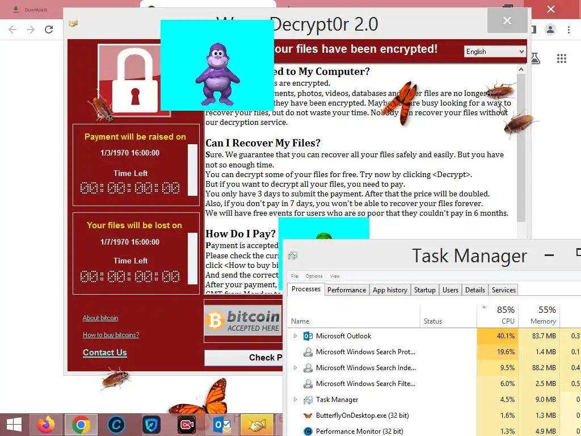Open Google Chrome from the taskbar
Screen dimensions: 581x436
tap(81, 425)
